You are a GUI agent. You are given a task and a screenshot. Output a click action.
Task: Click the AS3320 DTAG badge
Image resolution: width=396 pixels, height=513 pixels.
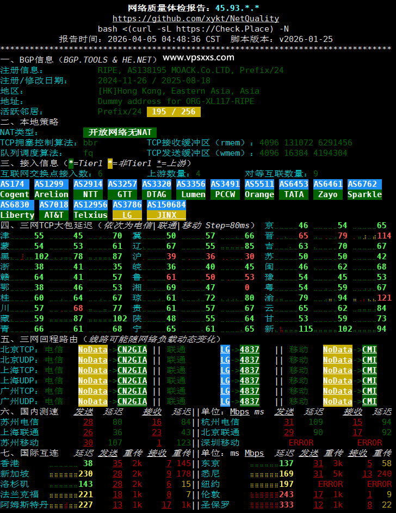[x=157, y=190]
